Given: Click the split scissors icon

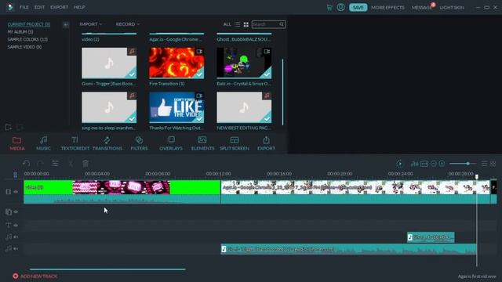Looking at the screenshot, I should (71, 164).
